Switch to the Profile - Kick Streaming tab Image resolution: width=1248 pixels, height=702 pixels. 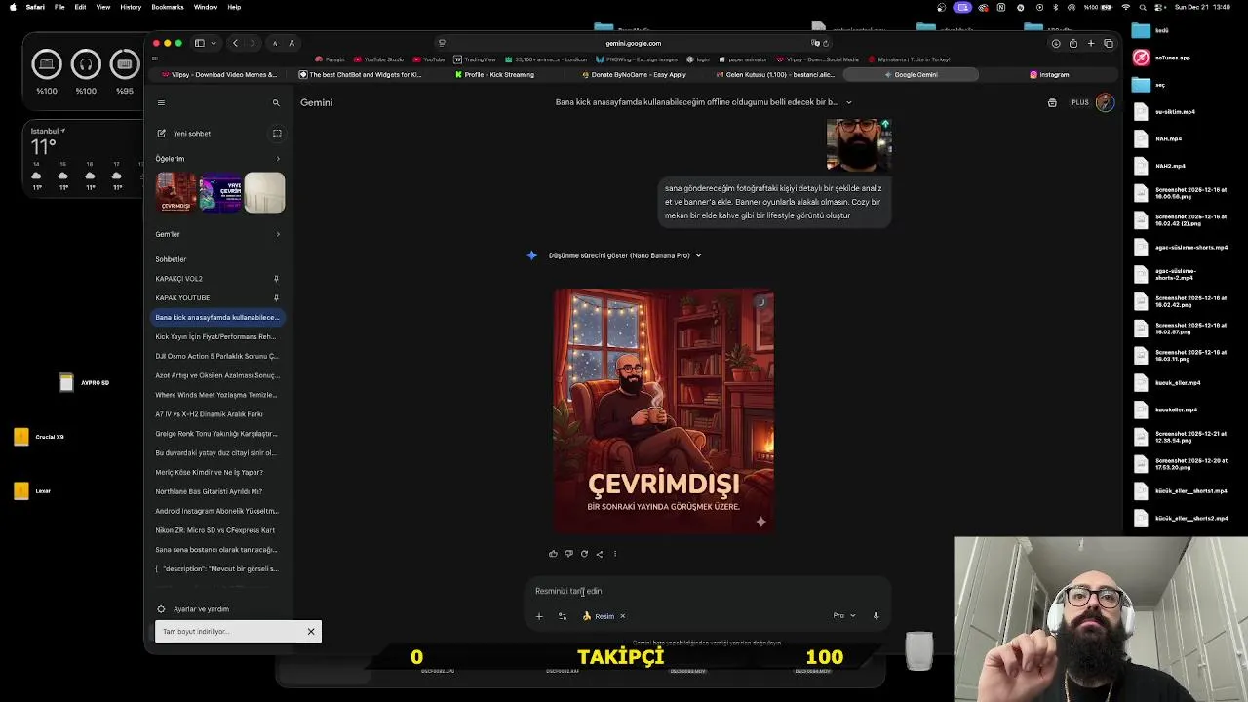494,75
